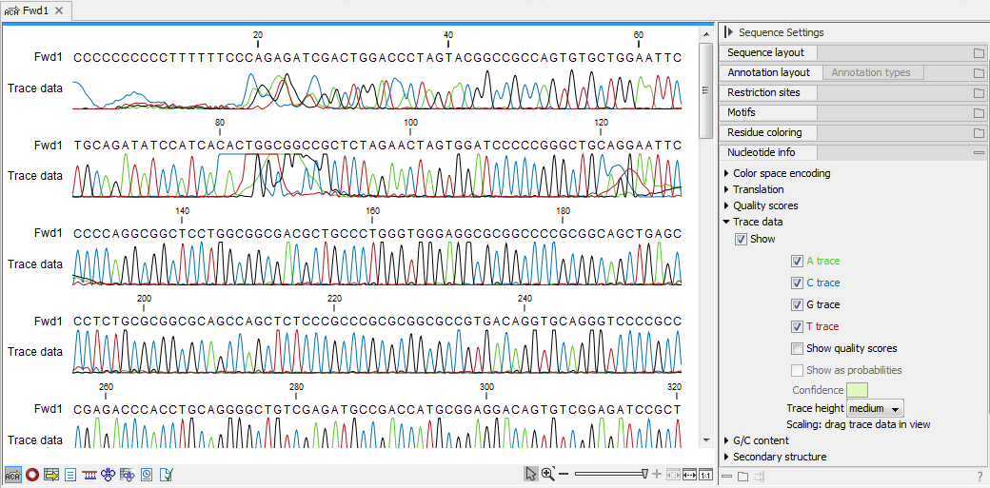Click the fit width zoom icon

pyautogui.click(x=689, y=474)
